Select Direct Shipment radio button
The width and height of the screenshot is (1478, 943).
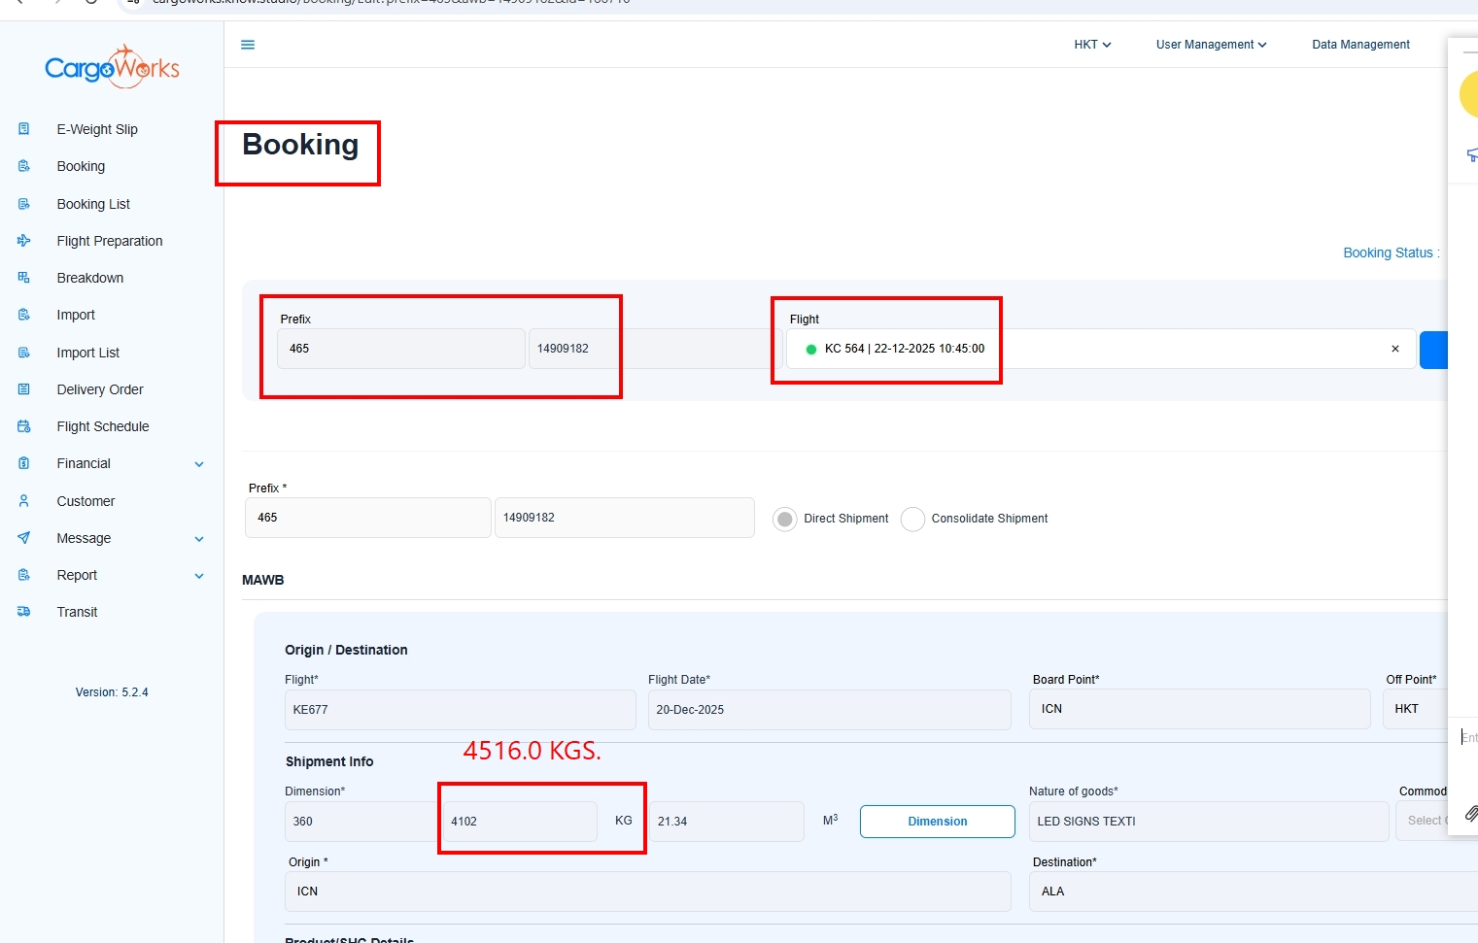tap(785, 519)
